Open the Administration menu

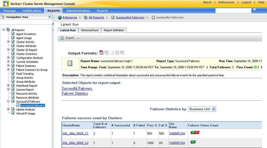[78, 10]
